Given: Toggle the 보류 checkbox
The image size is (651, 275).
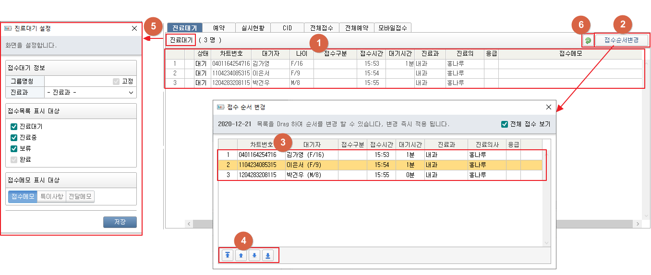Looking at the screenshot, I should click(14, 148).
